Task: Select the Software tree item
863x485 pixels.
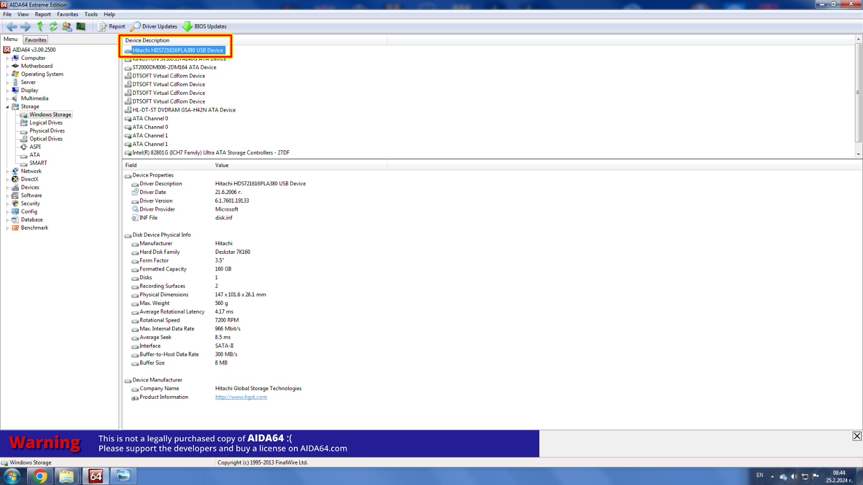Action: [31, 196]
